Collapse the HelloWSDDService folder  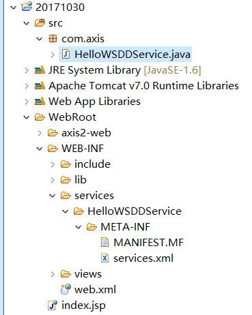66,211
